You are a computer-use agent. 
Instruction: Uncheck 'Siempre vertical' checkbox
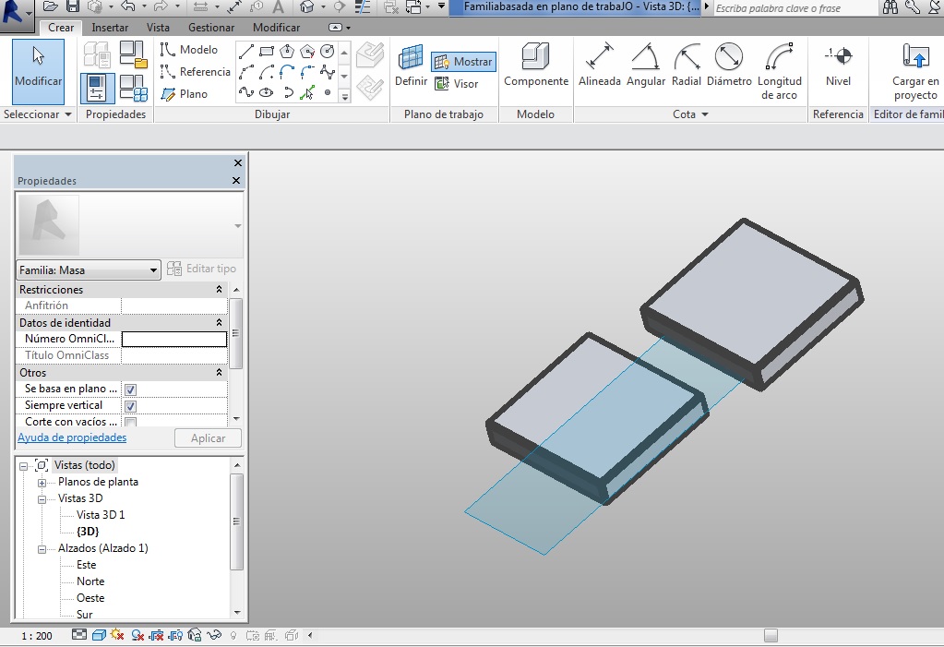pyautogui.click(x=130, y=406)
